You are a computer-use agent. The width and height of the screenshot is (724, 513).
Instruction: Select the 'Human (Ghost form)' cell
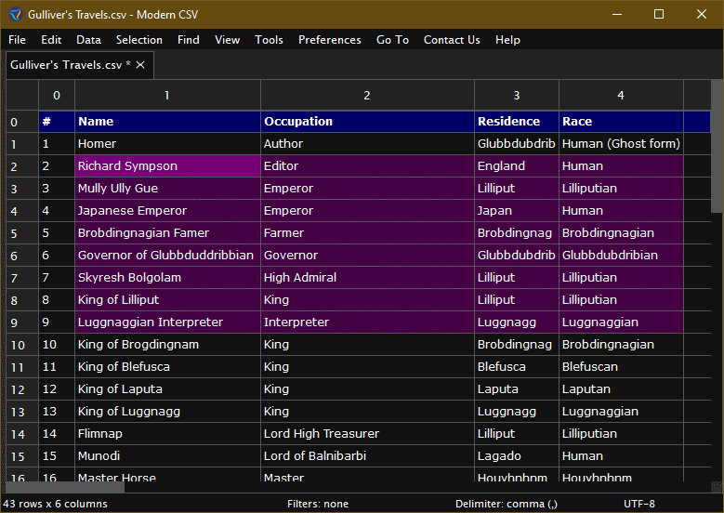pos(621,144)
